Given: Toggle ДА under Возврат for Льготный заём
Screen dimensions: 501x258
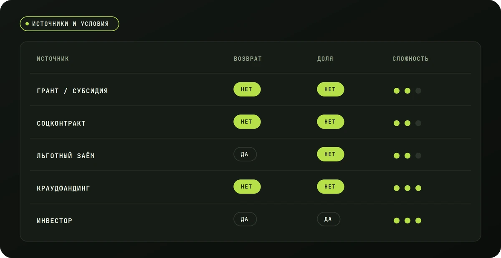Looking at the screenshot, I should pyautogui.click(x=245, y=154).
